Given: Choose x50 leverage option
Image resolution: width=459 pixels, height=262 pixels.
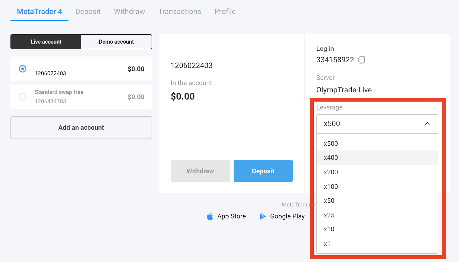Looking at the screenshot, I should [x=377, y=201].
